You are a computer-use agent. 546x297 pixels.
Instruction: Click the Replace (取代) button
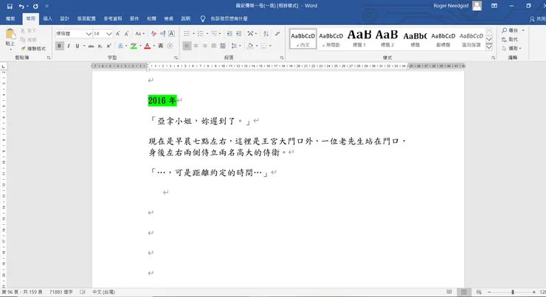510,40
